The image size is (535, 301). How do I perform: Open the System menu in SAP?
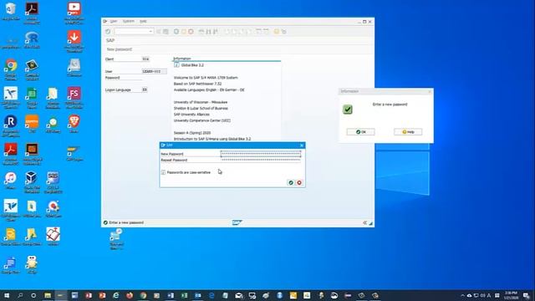(x=129, y=21)
